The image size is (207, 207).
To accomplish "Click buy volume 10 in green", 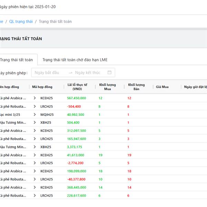I will (x=100, y=179).
